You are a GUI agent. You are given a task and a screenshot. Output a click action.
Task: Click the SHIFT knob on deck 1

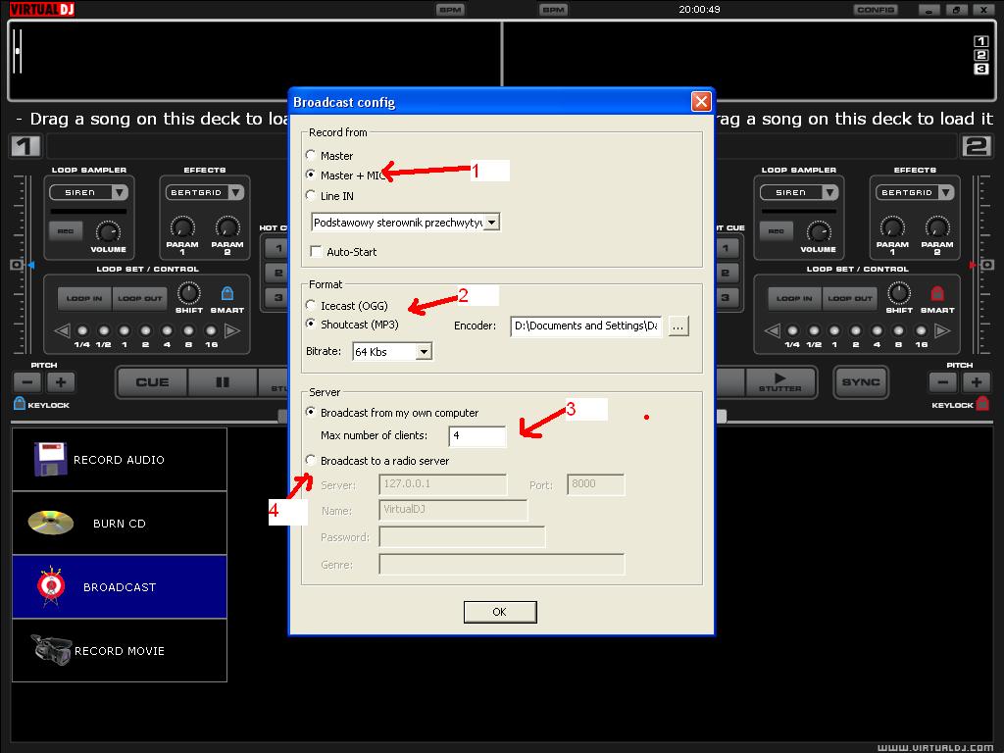(x=189, y=293)
